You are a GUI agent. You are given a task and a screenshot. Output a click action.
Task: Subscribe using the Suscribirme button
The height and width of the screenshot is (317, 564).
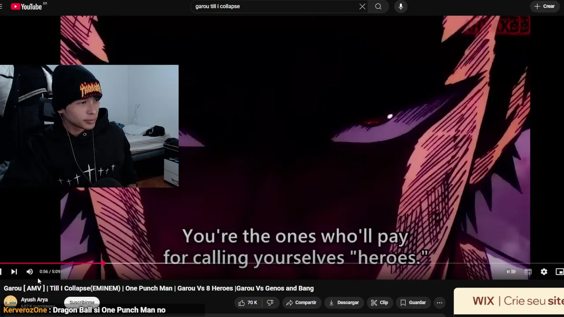(82, 302)
